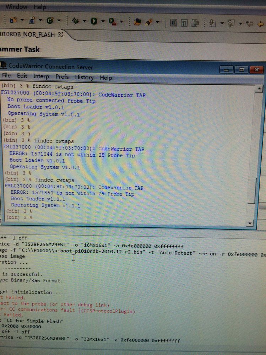Click the New C source file icon
Image resolution: width=266 pixels, height=355 pixels.
(x=32, y=21)
